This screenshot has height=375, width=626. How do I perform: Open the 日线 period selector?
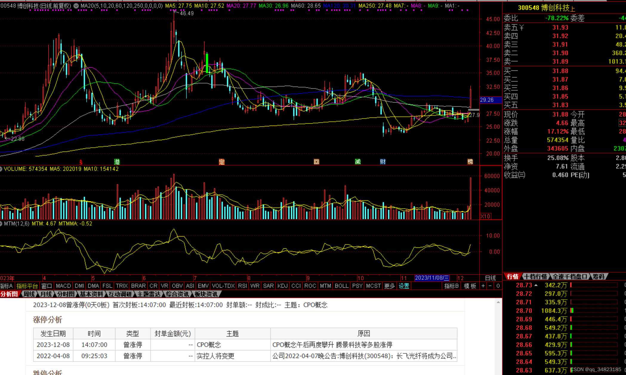pyautogui.click(x=490, y=278)
